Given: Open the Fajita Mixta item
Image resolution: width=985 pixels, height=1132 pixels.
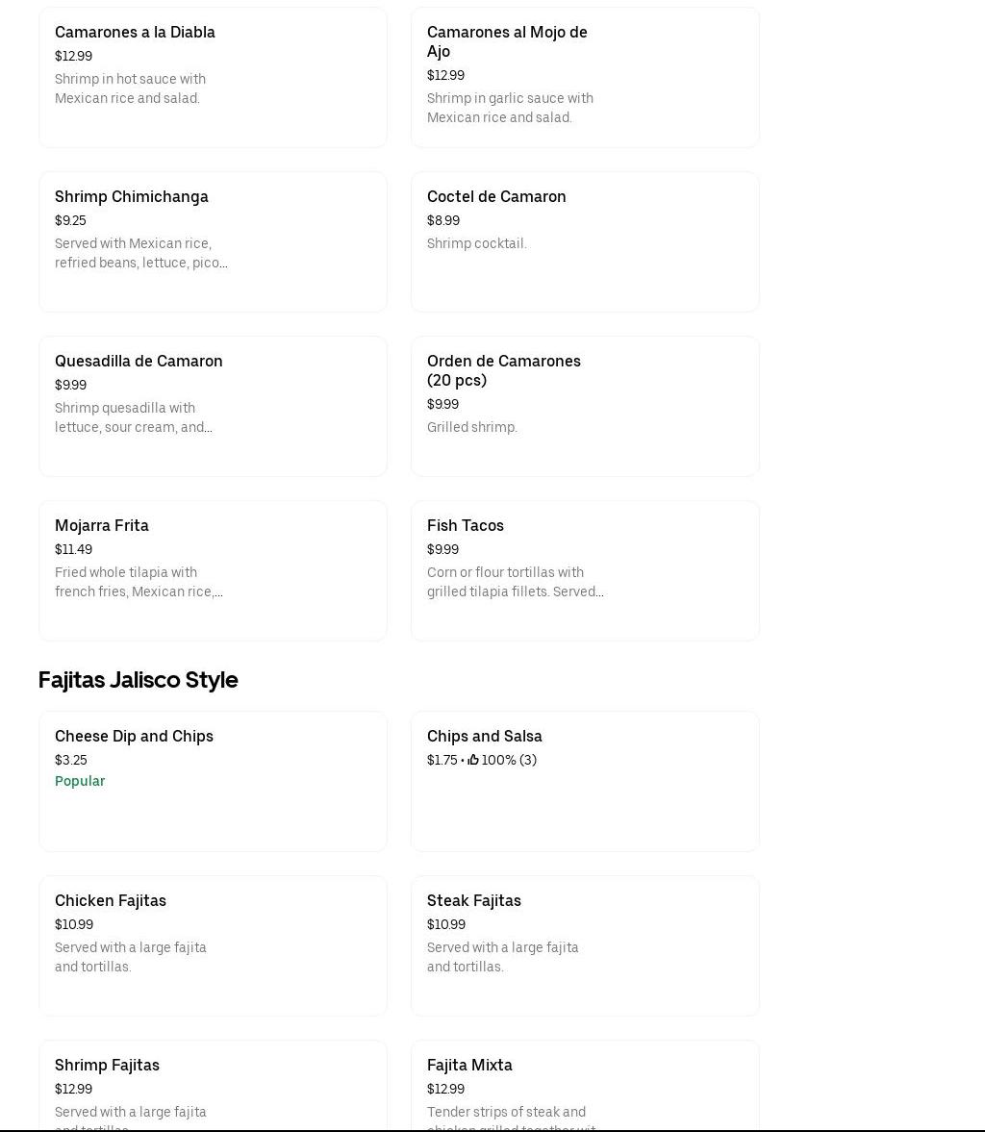Looking at the screenshot, I should point(585,1085).
